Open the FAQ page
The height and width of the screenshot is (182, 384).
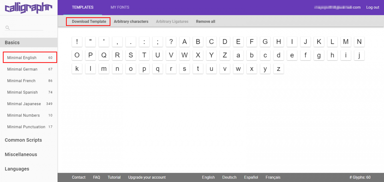(96, 177)
